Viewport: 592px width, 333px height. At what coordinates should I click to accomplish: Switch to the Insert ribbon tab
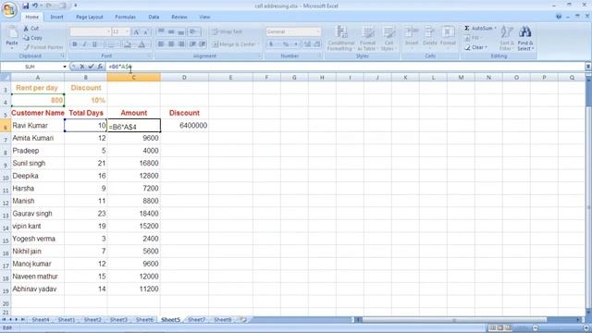[x=56, y=17]
